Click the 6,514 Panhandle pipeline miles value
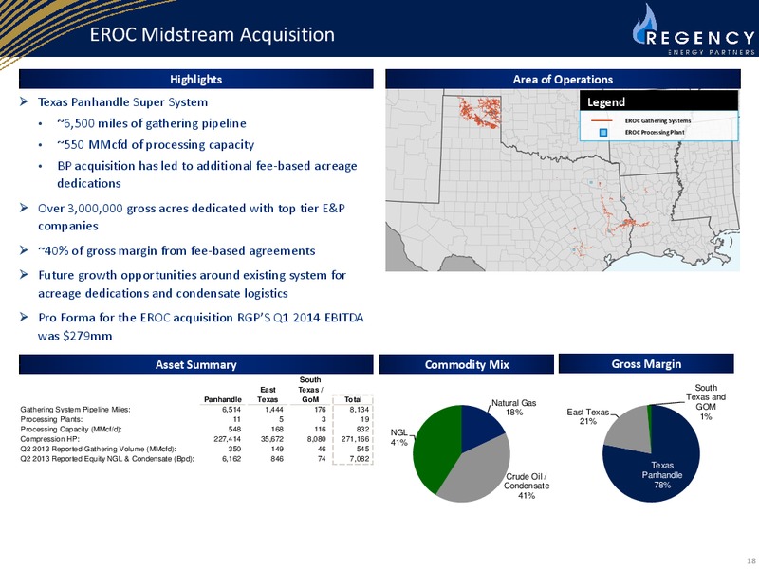This screenshot has width=759, height=569. [x=231, y=410]
